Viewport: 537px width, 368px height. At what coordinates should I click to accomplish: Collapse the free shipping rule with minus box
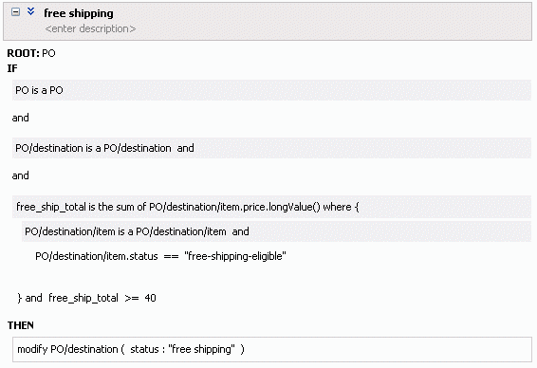coord(15,12)
